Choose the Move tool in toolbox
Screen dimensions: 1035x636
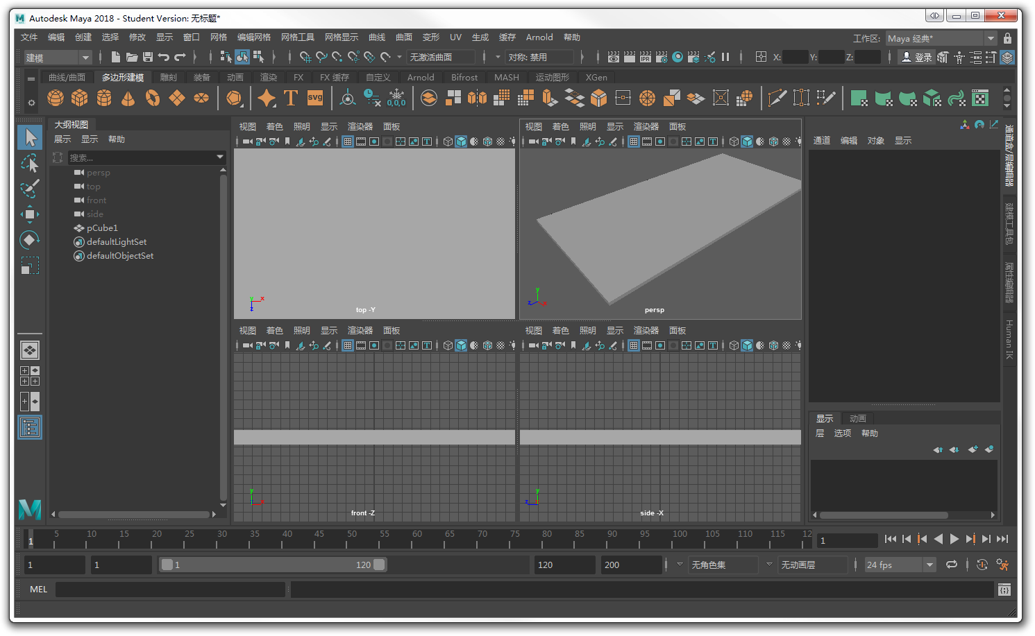[x=30, y=214]
